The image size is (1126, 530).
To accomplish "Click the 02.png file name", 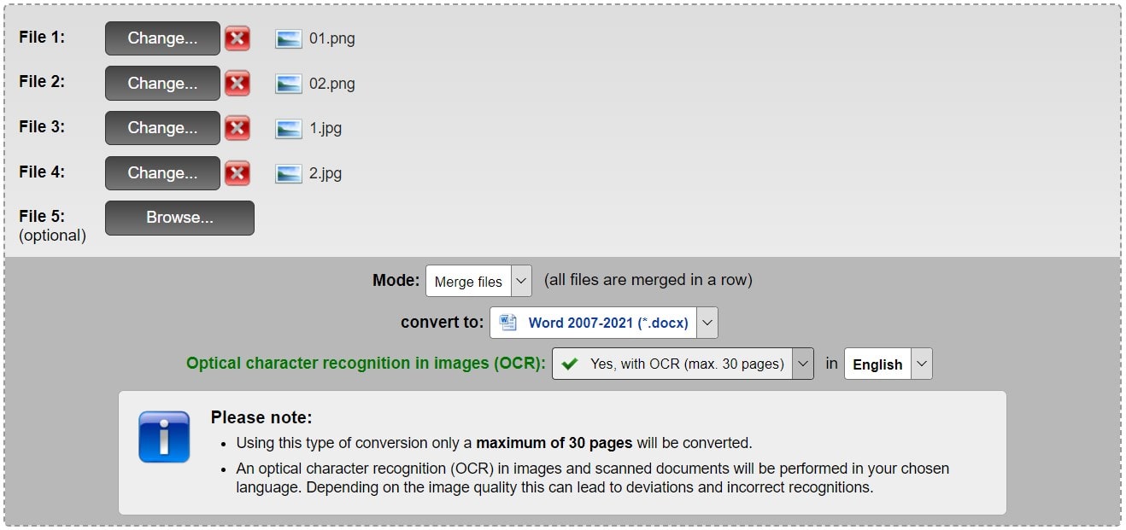I will coord(331,84).
